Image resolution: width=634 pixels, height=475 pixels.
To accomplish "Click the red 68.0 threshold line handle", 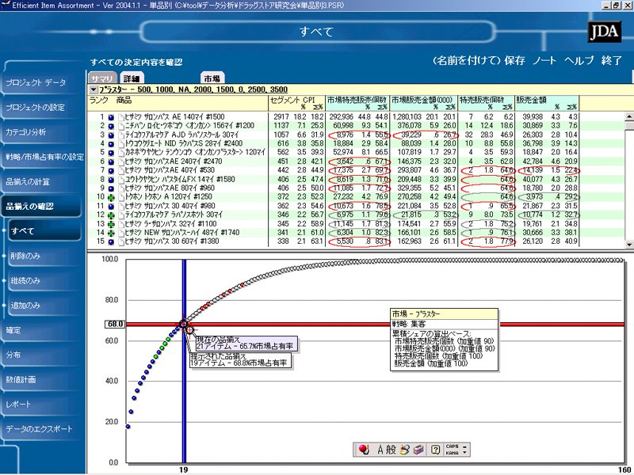I will point(375,325).
